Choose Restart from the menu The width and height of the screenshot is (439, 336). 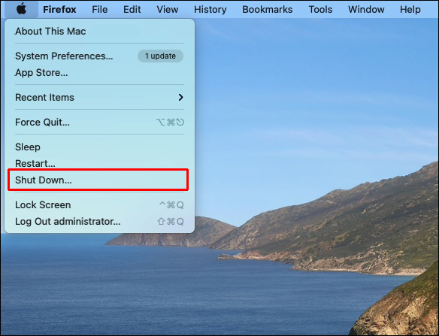pos(99,163)
